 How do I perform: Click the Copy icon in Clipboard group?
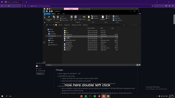[54, 17]
